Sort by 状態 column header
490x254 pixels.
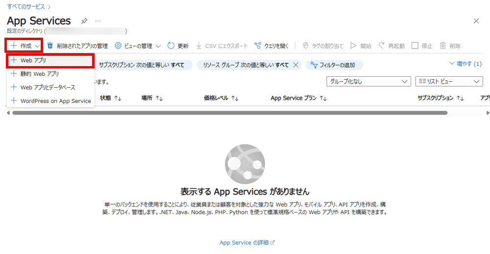click(x=111, y=98)
